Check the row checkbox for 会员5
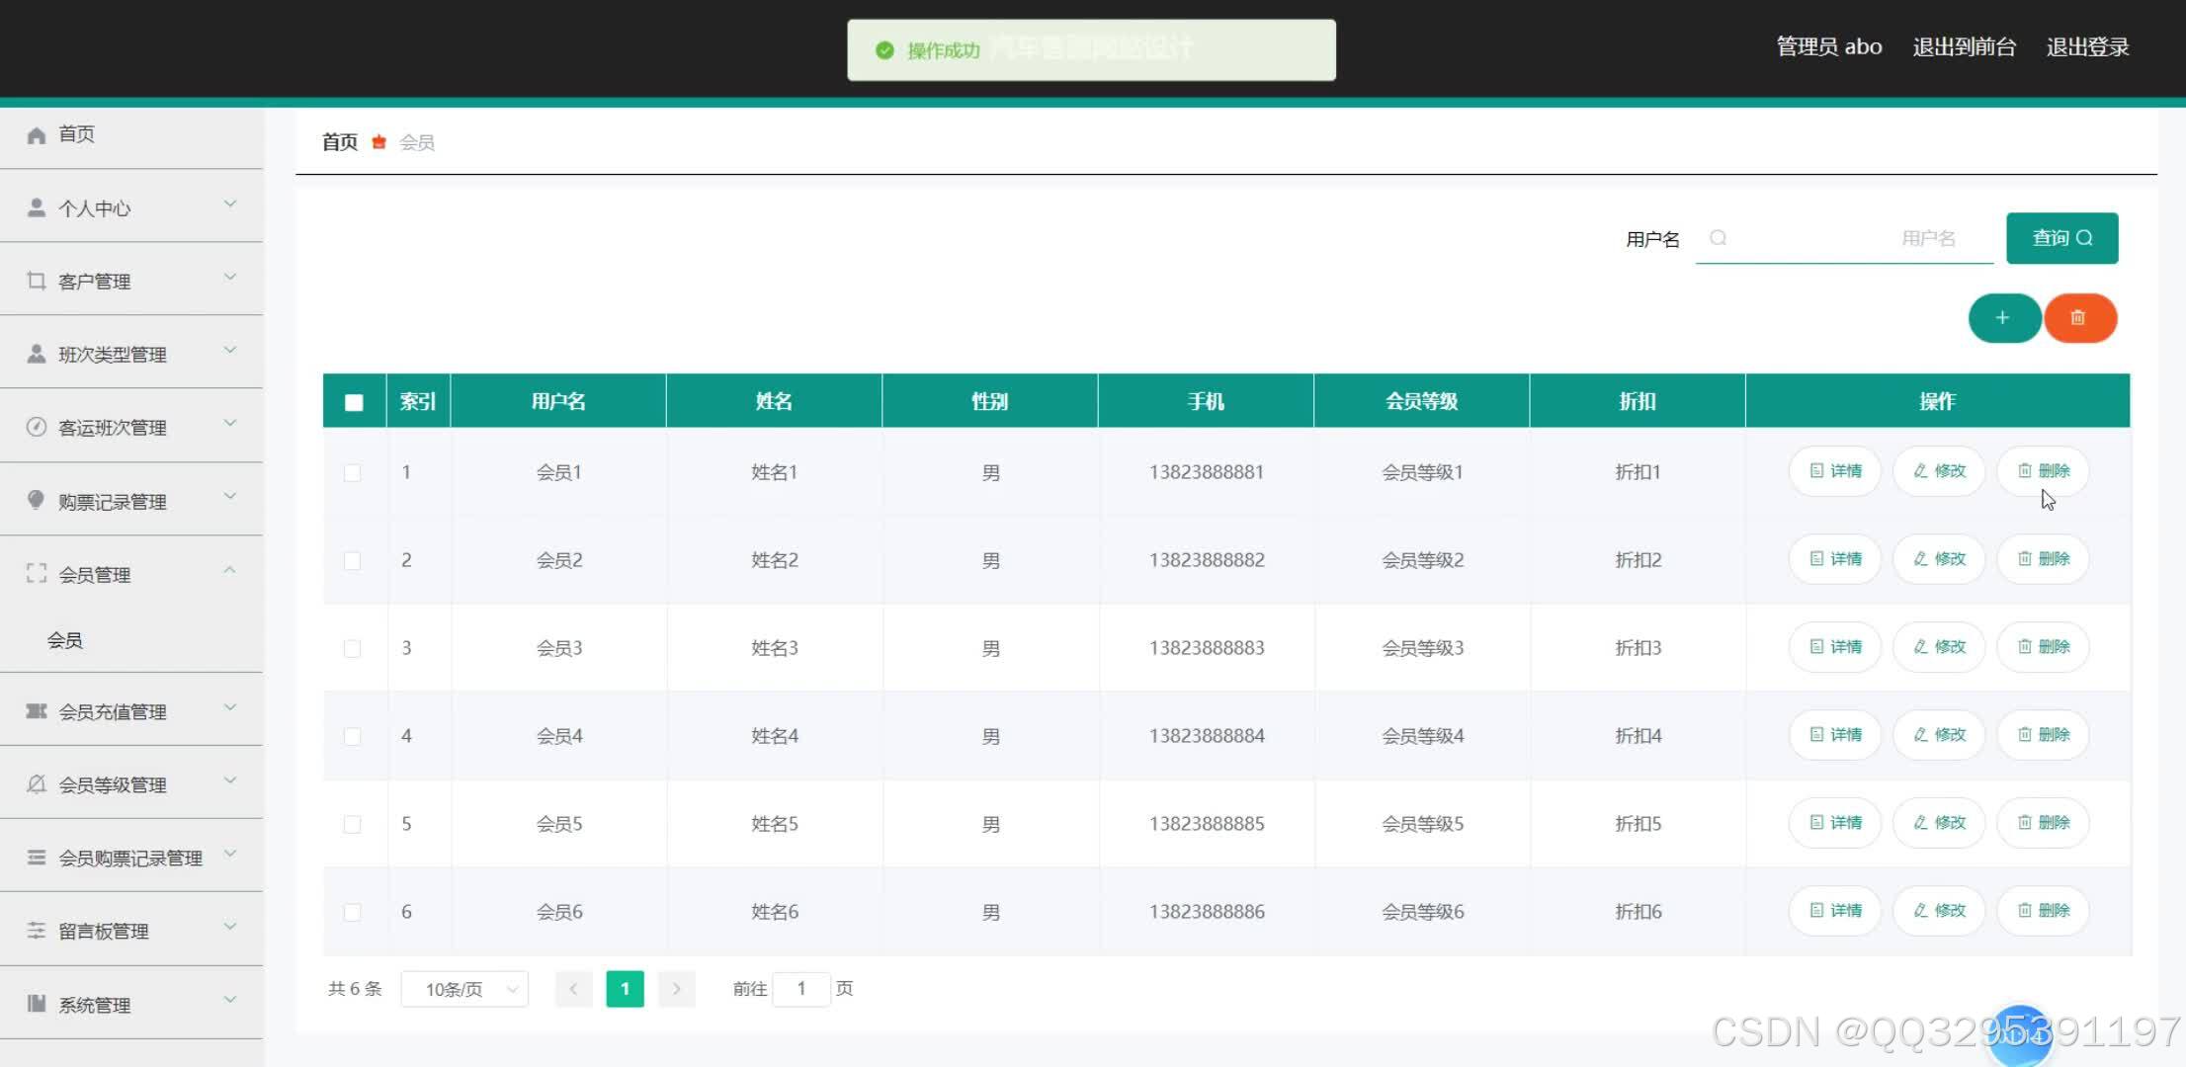Screen dimensions: 2186x1067 tap(352, 824)
